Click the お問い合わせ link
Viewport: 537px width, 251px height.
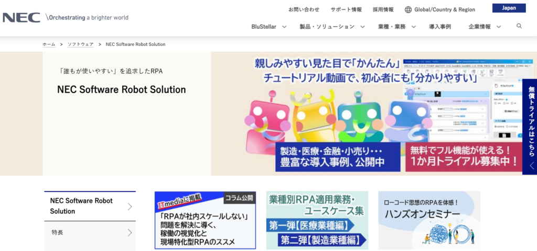tap(304, 9)
